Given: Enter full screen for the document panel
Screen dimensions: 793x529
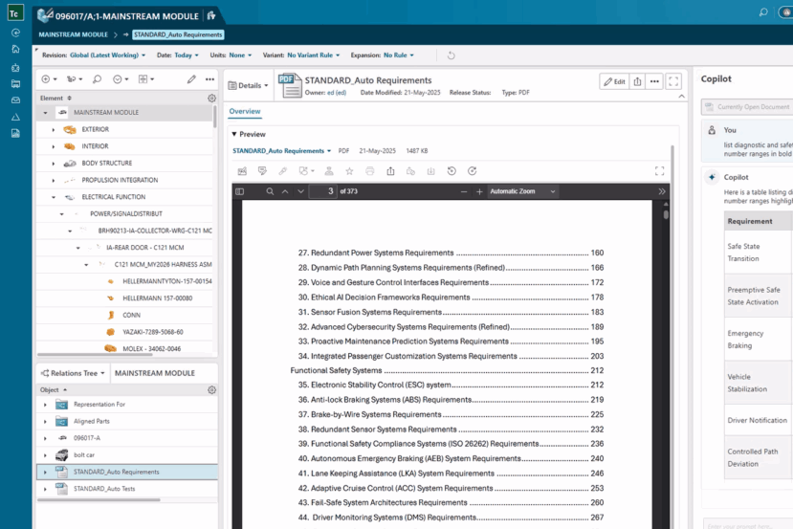Looking at the screenshot, I should click(674, 81).
